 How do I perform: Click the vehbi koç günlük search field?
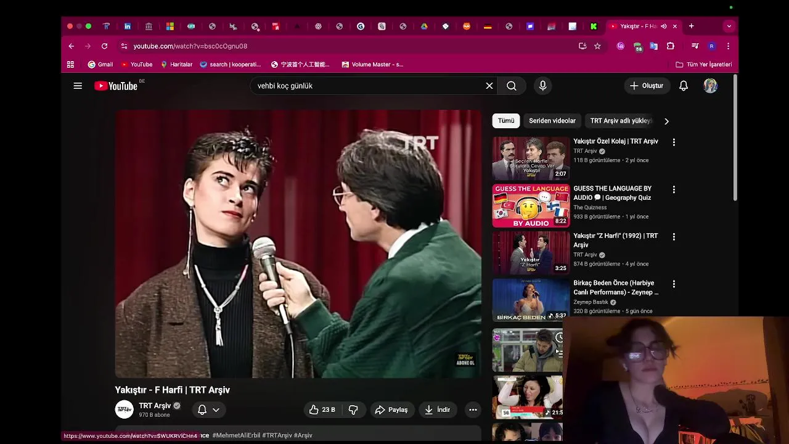[369, 86]
